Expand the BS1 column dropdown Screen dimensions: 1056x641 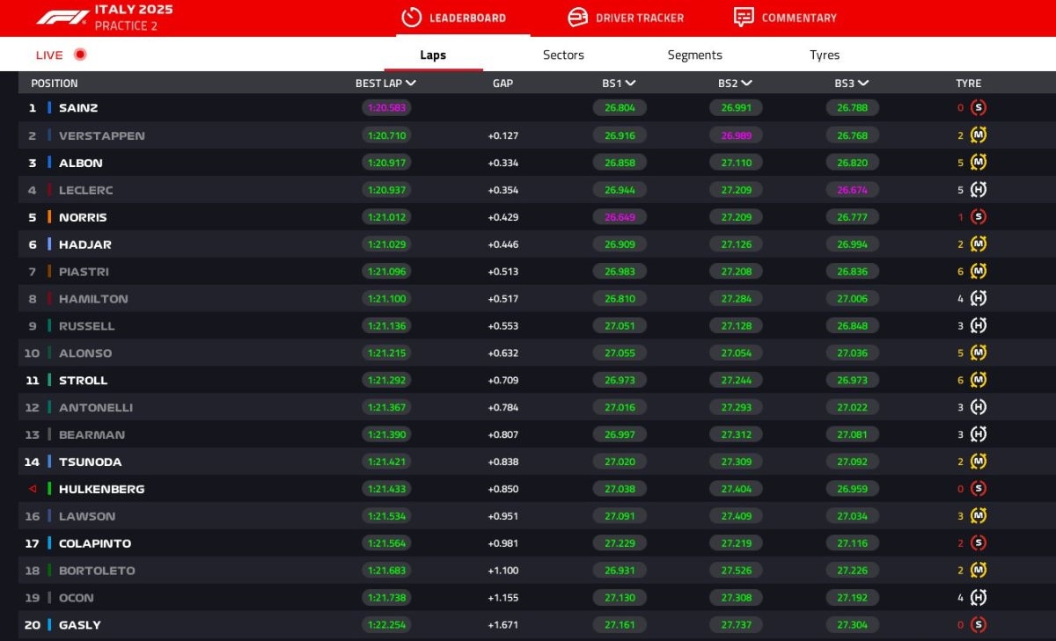pyautogui.click(x=630, y=84)
